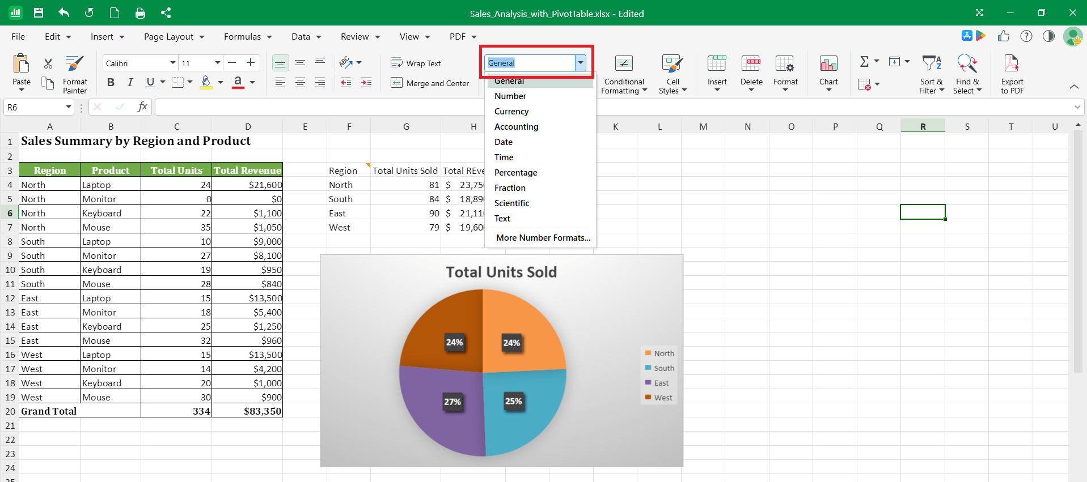The image size is (1087, 482).
Task: Toggle Merge and Center
Action: (430, 83)
